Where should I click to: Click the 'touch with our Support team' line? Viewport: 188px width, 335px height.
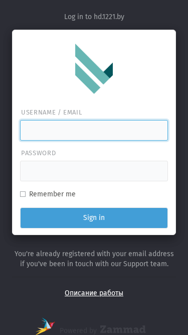click(x=94, y=264)
